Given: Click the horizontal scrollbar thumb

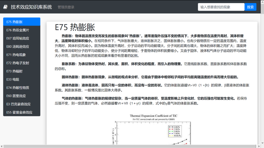Looking at the screenshot, I should point(130,146).
